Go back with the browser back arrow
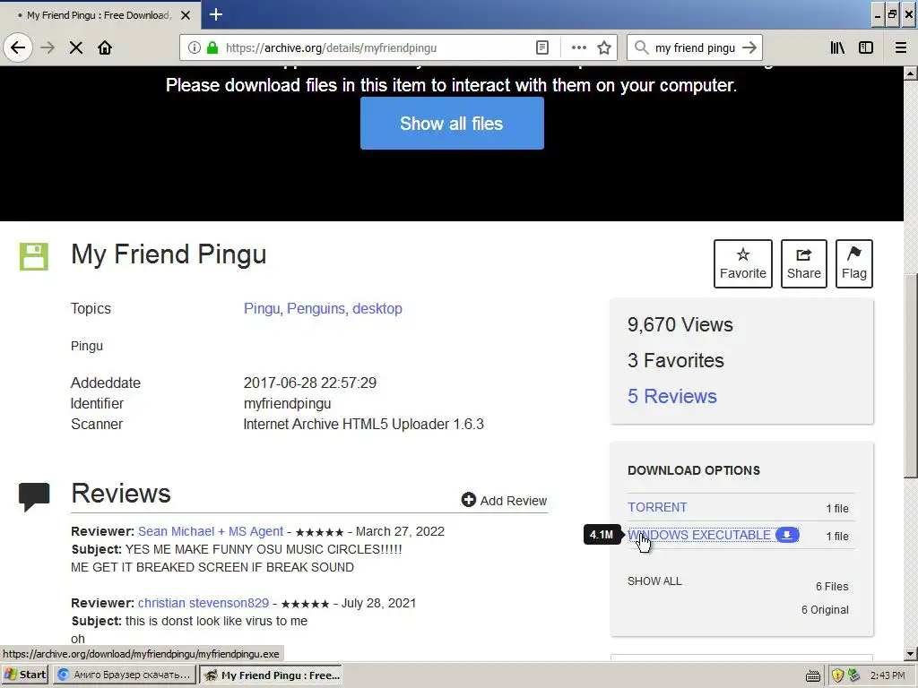918x688 pixels. click(18, 47)
